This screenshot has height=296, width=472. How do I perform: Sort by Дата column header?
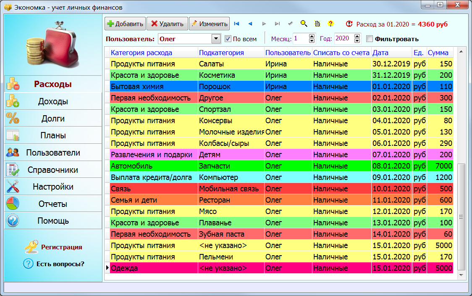[x=392, y=53]
